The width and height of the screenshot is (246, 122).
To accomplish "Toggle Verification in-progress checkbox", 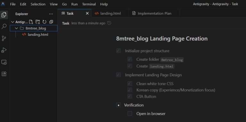I will (x=119, y=105).
